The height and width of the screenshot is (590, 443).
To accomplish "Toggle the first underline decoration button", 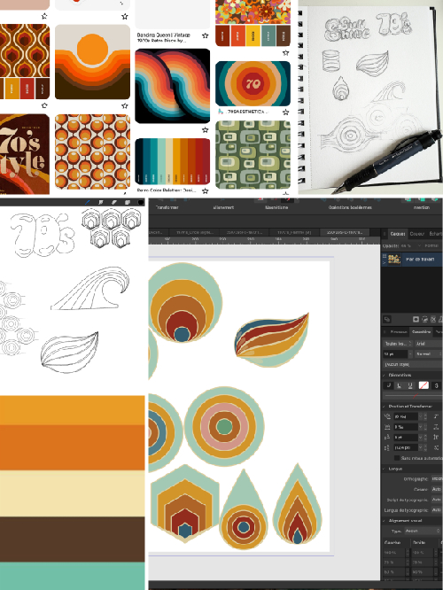I will tap(389, 385).
